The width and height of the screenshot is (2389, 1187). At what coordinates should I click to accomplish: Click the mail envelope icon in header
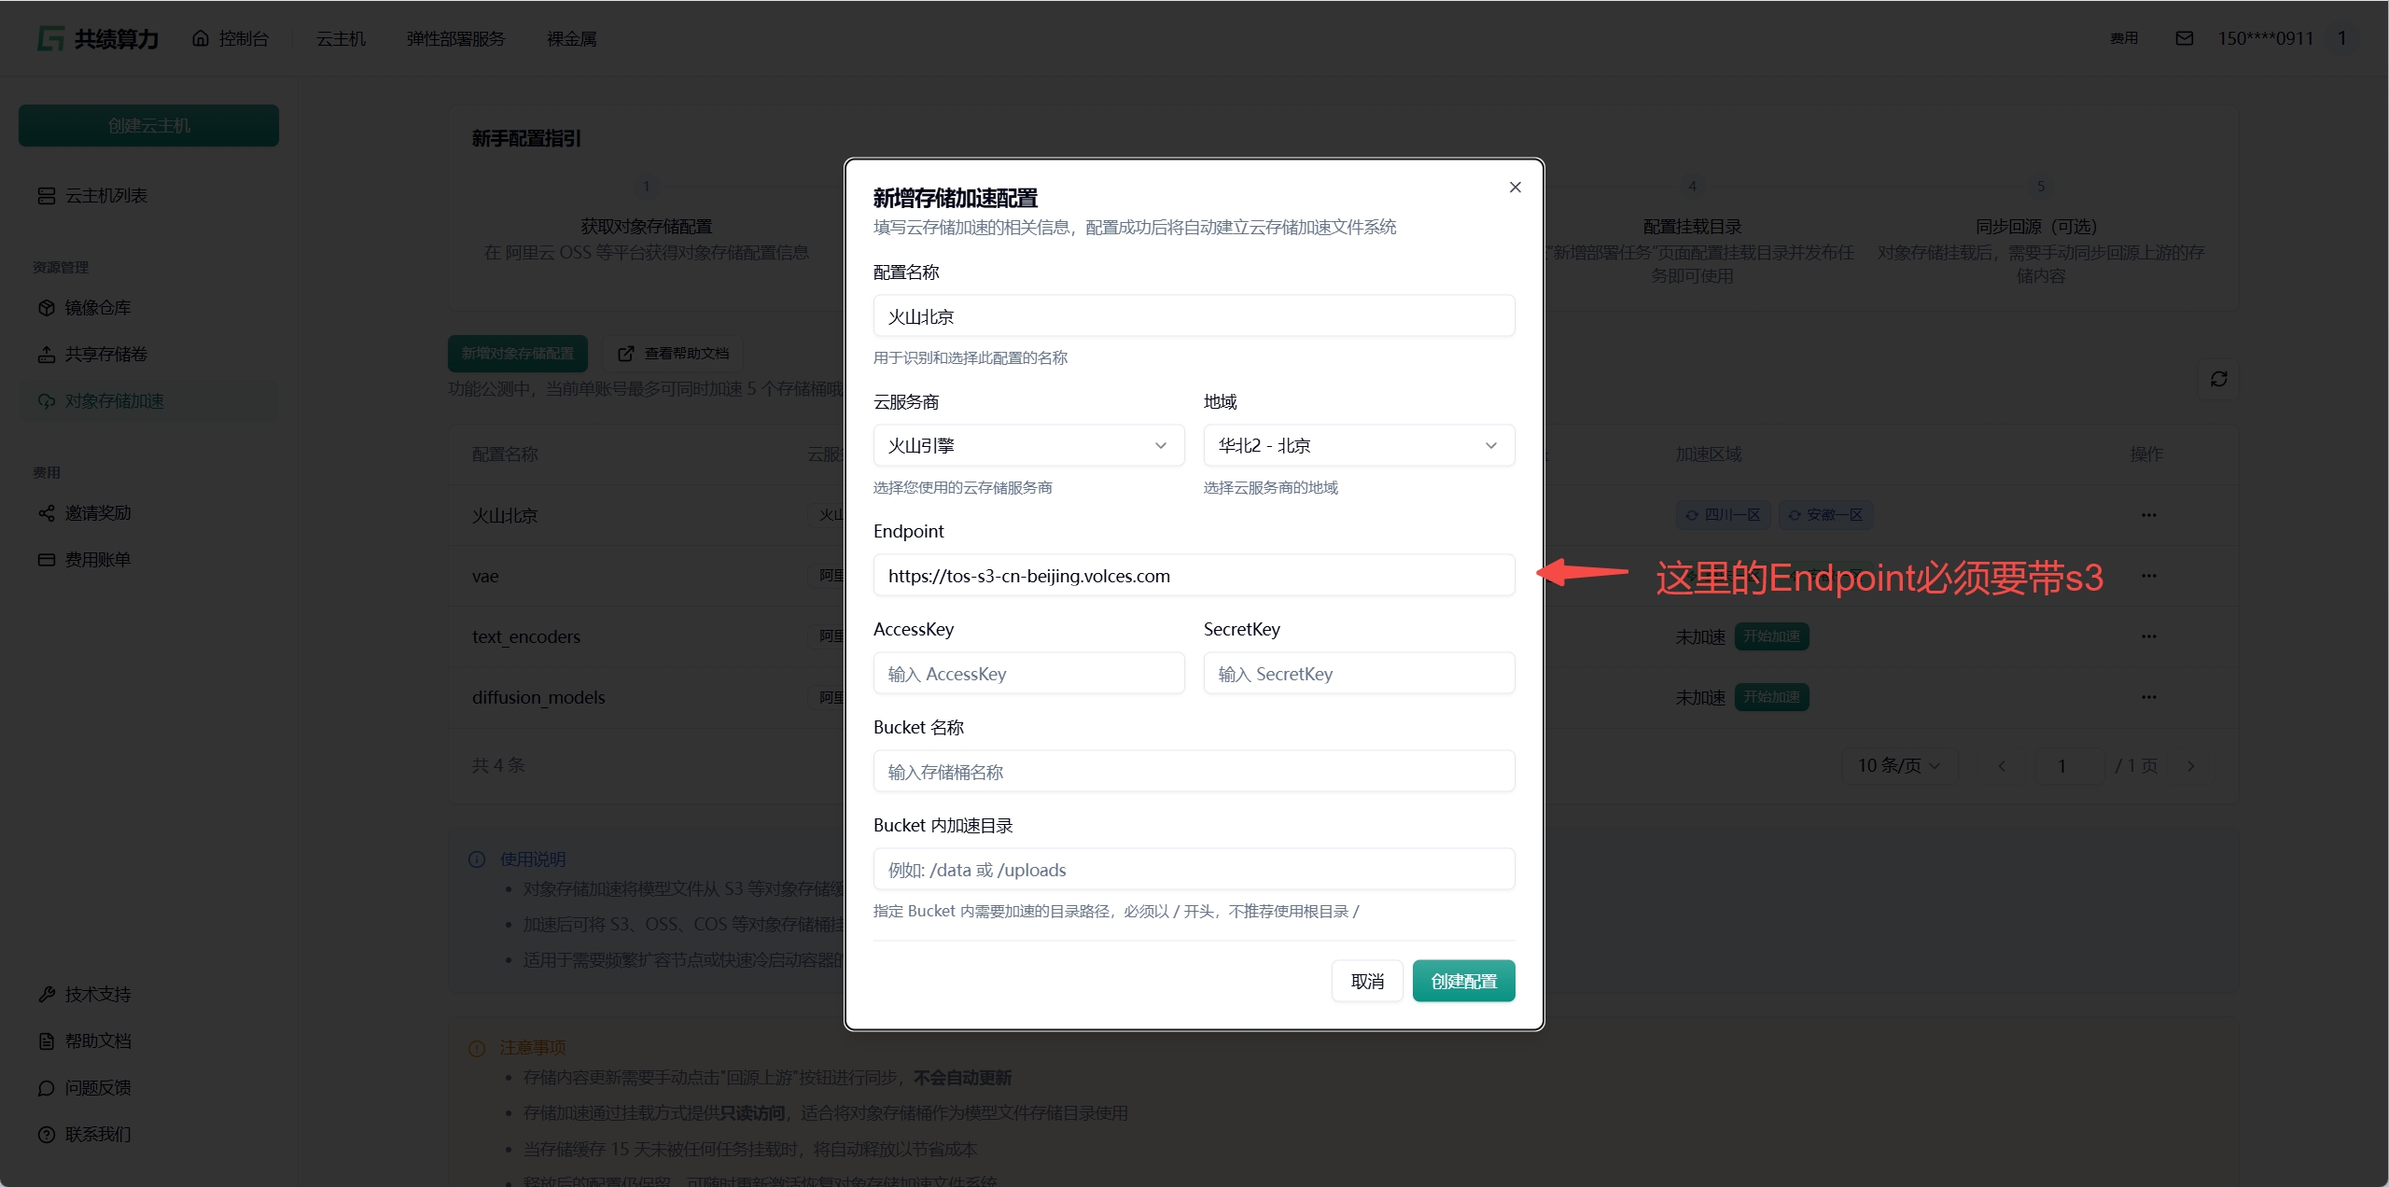click(2184, 38)
